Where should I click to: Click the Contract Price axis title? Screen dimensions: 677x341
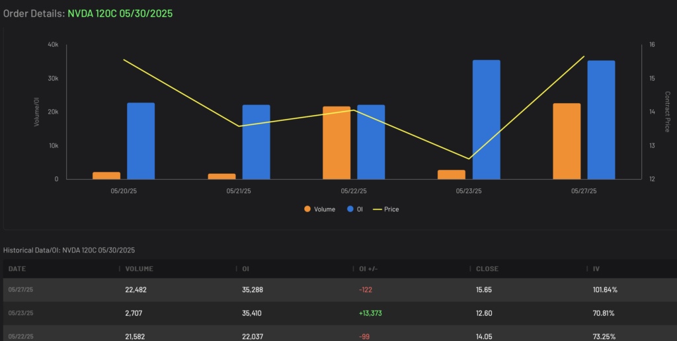667,112
